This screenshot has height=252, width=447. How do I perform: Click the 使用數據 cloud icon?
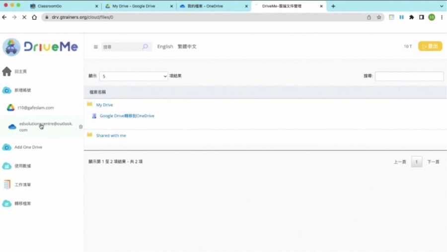[x=7, y=166]
